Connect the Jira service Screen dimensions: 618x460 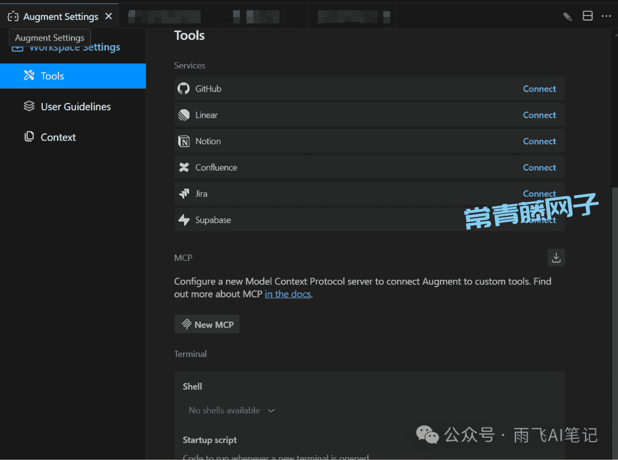pyautogui.click(x=539, y=193)
